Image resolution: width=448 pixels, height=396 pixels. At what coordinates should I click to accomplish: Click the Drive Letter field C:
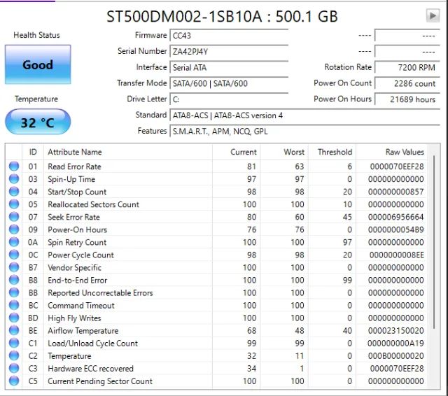(x=229, y=99)
